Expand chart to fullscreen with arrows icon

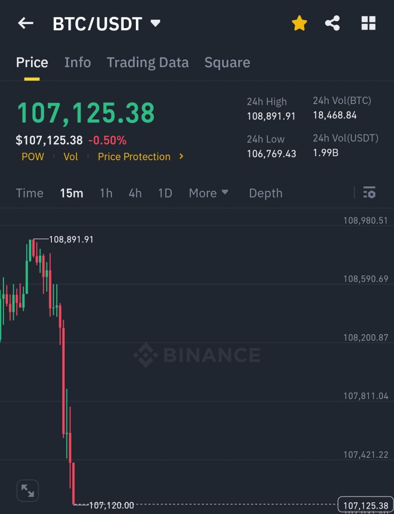tap(28, 490)
